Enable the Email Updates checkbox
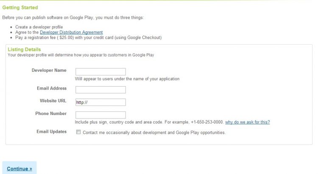318x174 pixels. (x=78, y=132)
